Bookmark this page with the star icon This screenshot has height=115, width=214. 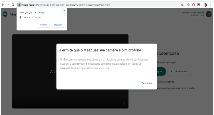point(182,5)
